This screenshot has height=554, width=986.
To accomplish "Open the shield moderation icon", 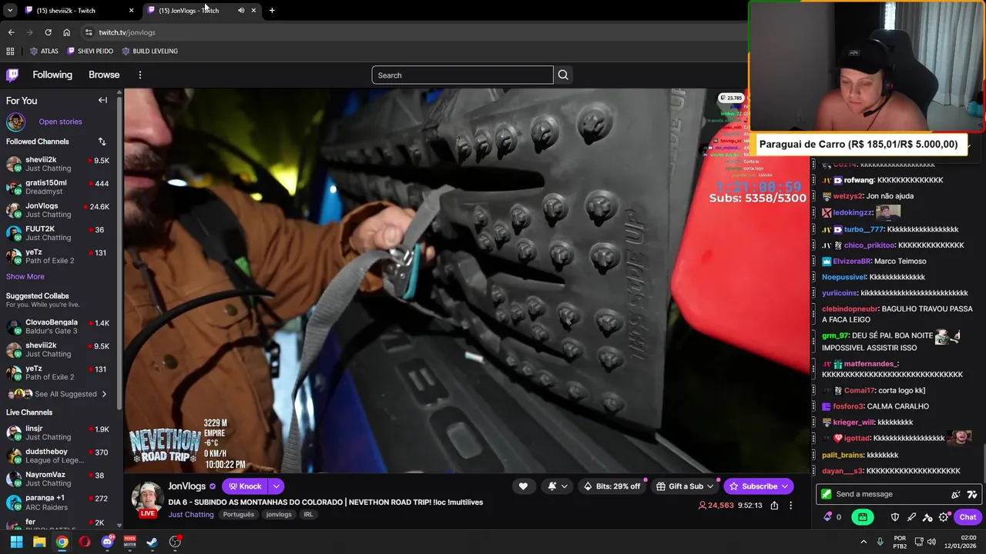I will [895, 517].
